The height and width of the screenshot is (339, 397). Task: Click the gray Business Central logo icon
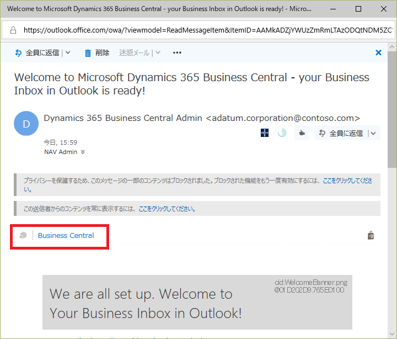point(23,235)
